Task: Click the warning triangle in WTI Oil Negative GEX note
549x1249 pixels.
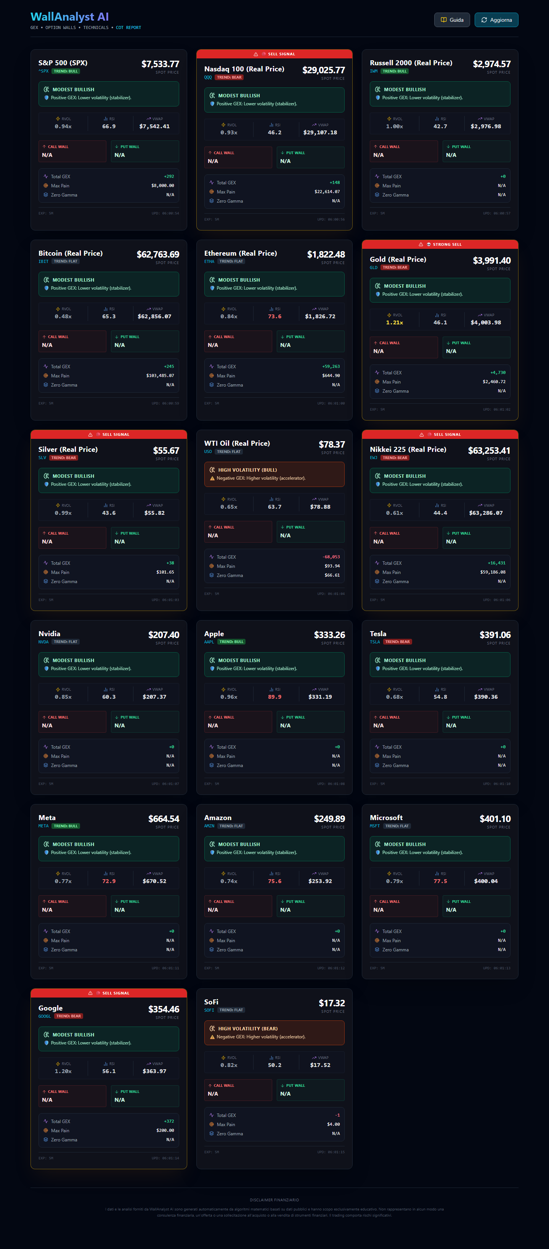Action: (x=212, y=478)
